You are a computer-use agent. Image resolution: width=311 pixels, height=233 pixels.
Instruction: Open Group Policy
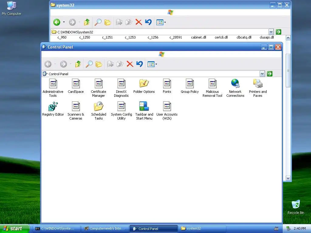point(190,86)
